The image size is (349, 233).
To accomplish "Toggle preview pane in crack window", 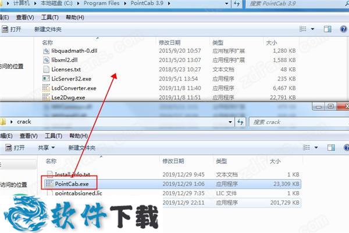I will pyautogui.click(x=331, y=148).
